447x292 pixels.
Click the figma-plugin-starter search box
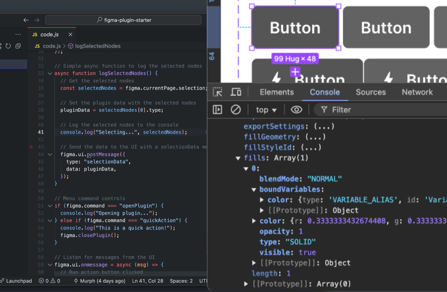[x=123, y=20]
